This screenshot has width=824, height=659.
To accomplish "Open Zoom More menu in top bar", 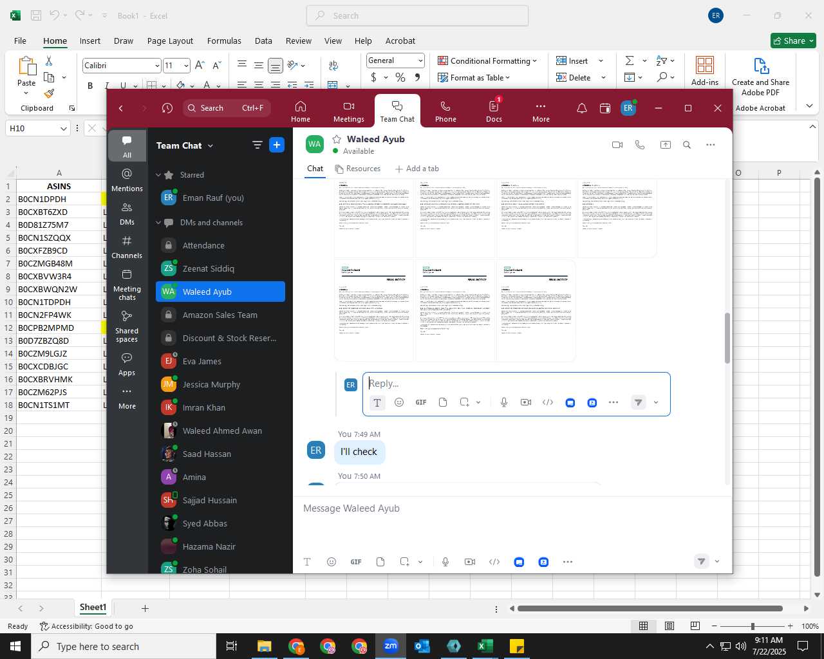I will tap(541, 111).
